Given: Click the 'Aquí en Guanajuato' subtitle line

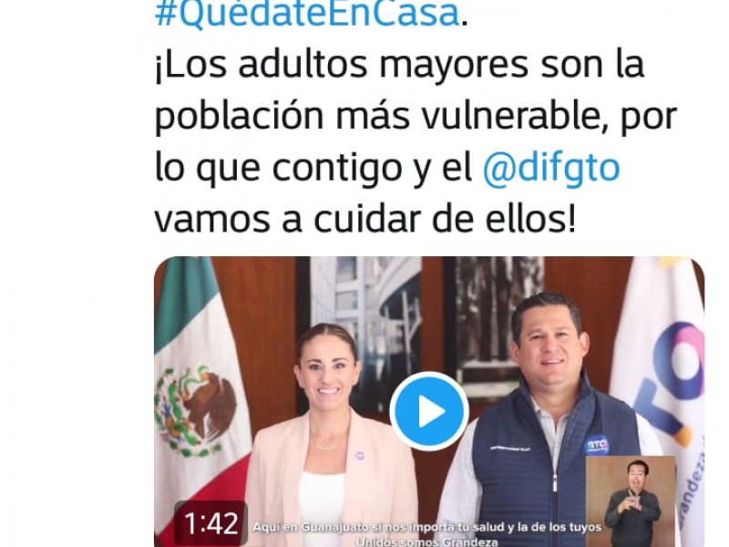Looking at the screenshot, I should pyautogui.click(x=426, y=528).
